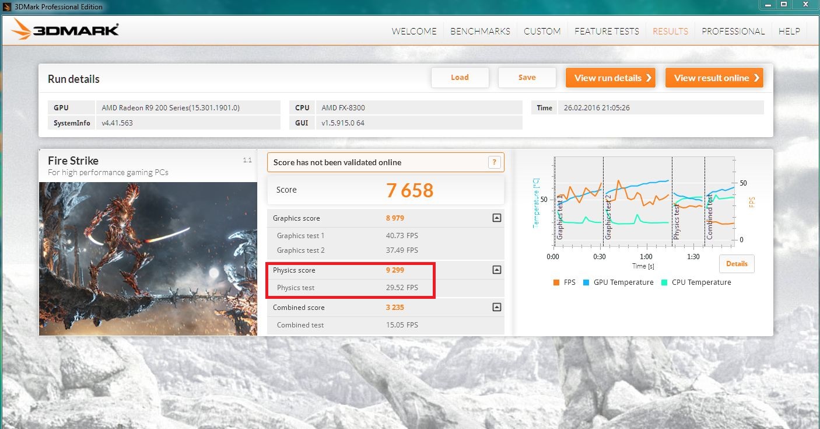820x429 pixels.
Task: Click the window title '3DMark Professional Edition'
Action: pyautogui.click(x=59, y=7)
